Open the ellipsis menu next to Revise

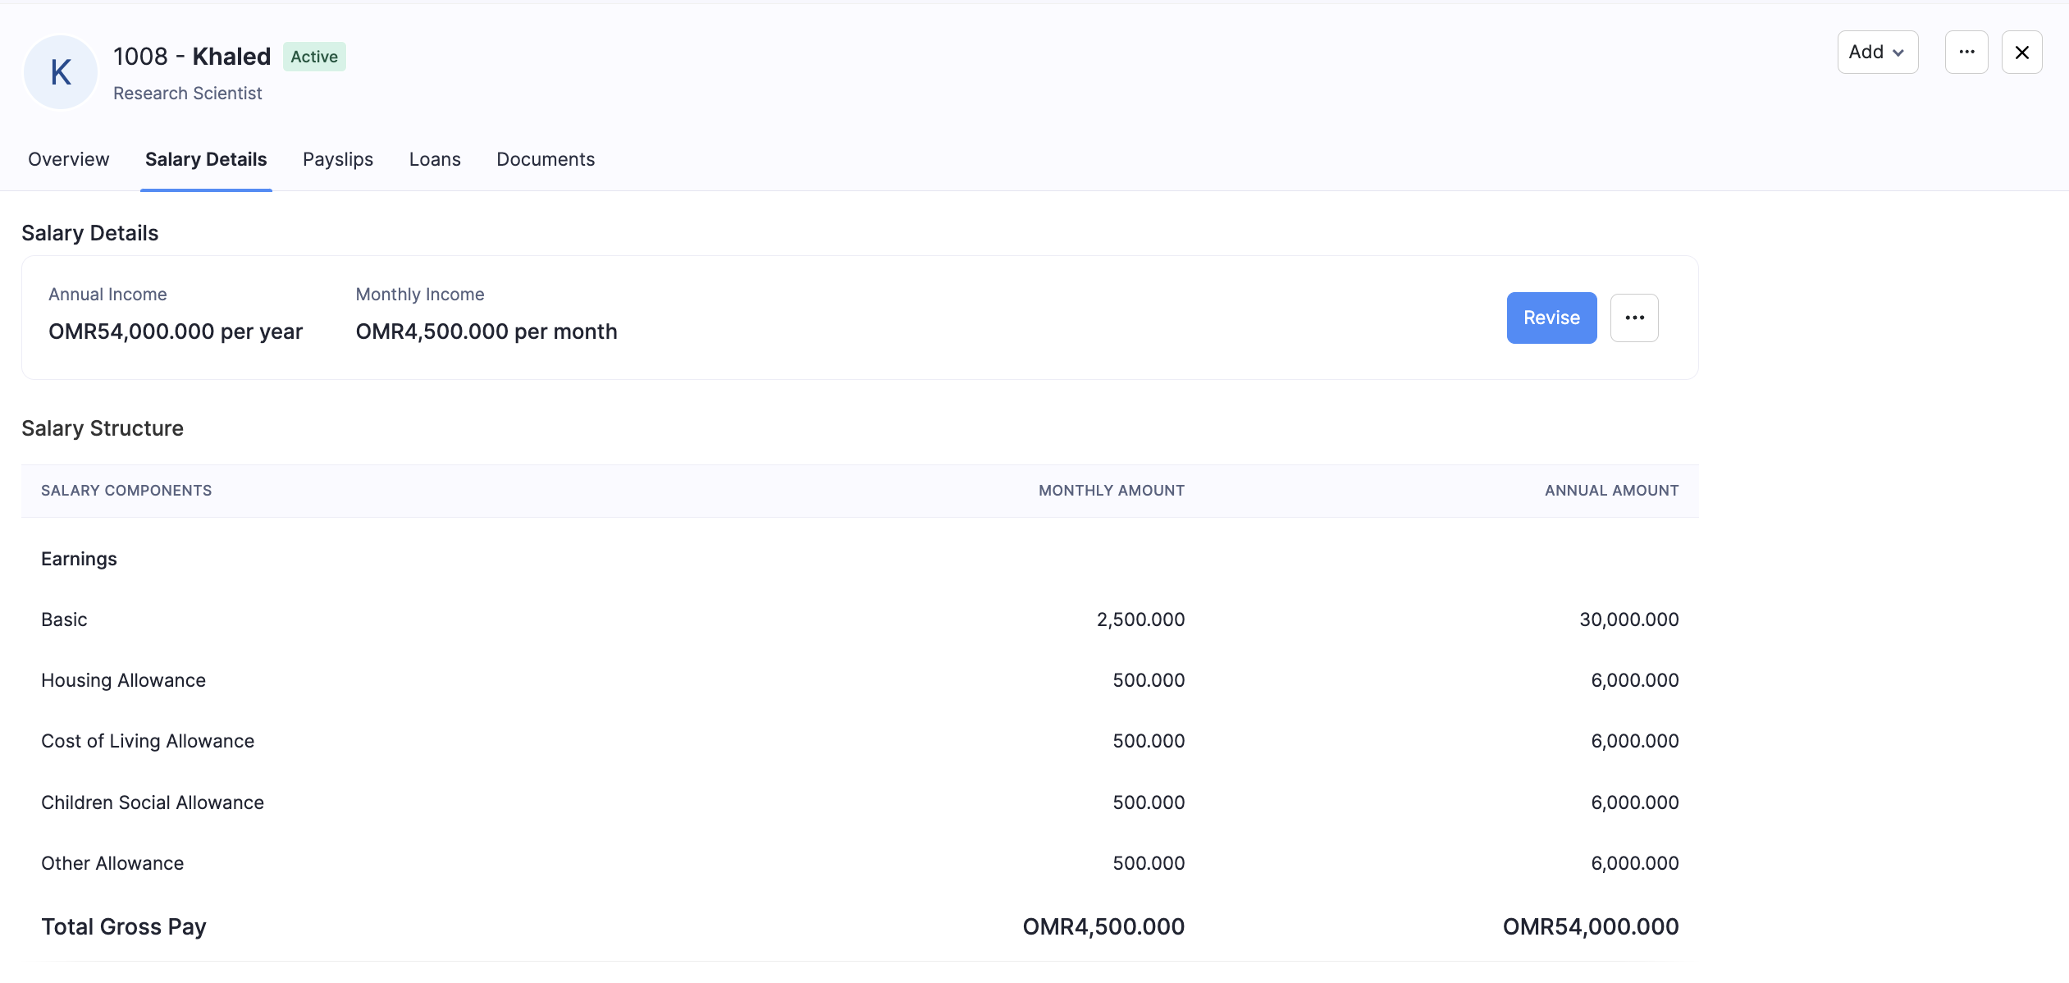1633,318
